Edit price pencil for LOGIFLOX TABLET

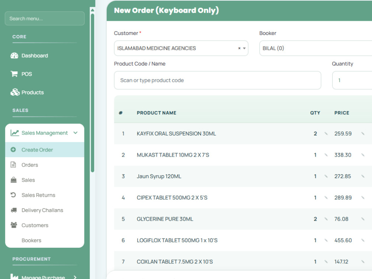tap(363, 240)
